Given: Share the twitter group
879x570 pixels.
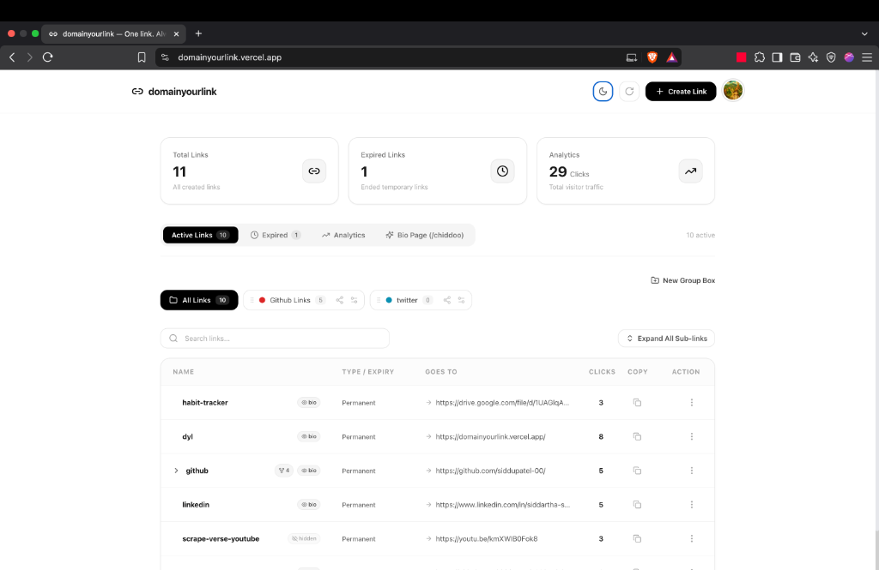Looking at the screenshot, I should click(x=446, y=300).
